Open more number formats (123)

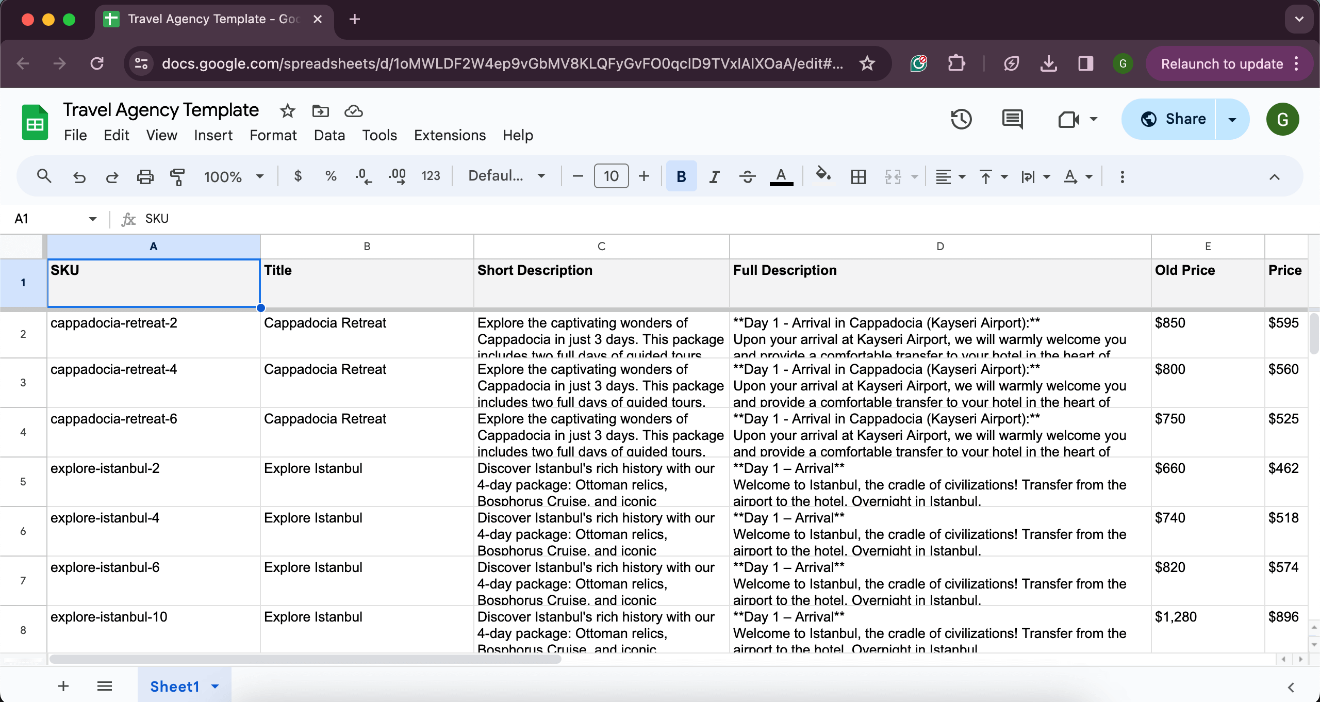(431, 176)
